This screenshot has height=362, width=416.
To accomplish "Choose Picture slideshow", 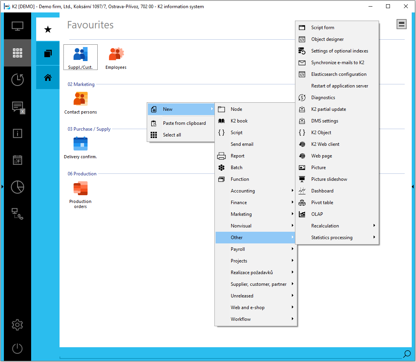I will click(x=337, y=179).
